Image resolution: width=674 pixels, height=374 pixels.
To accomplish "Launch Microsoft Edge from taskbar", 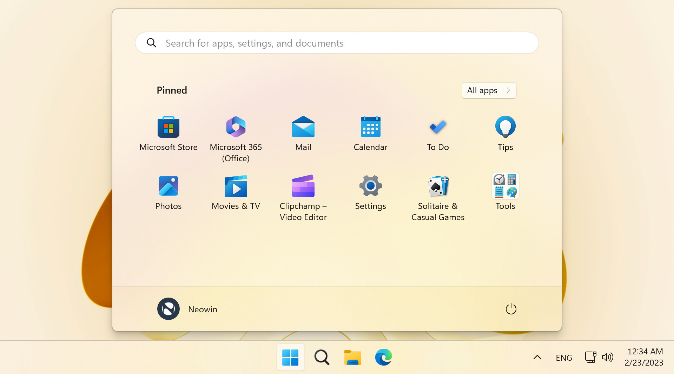I will [384, 358].
